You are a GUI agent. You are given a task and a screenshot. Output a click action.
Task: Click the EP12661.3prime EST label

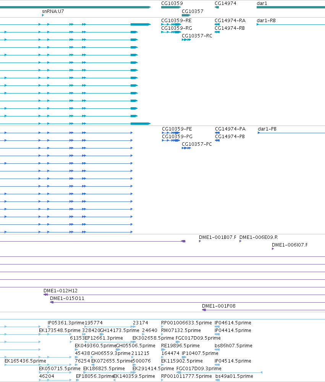(x=103, y=338)
